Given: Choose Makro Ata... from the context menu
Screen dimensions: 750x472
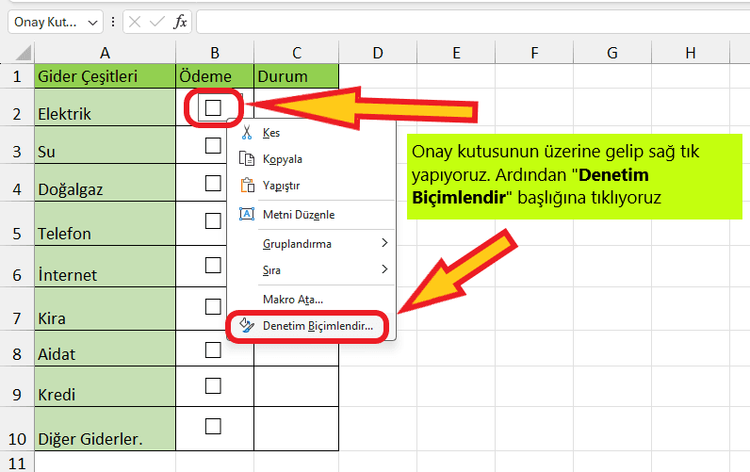Looking at the screenshot, I should point(293,299).
